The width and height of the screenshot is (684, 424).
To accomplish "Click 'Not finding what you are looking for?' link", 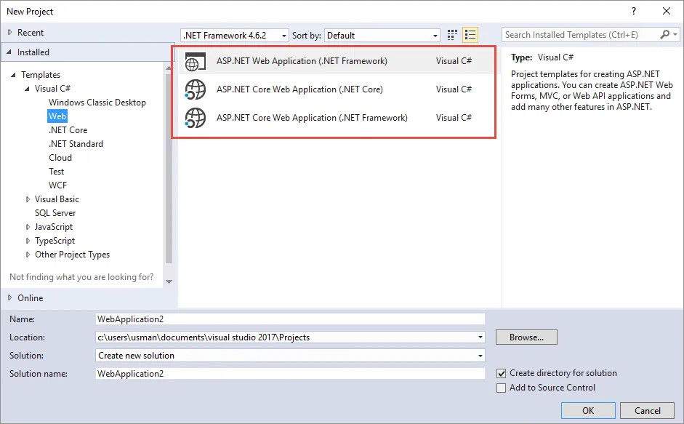I will [81, 277].
